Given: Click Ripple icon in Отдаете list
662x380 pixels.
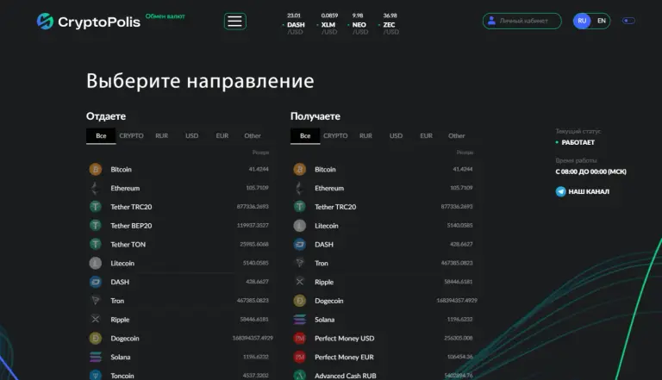Looking at the screenshot, I should (x=96, y=319).
